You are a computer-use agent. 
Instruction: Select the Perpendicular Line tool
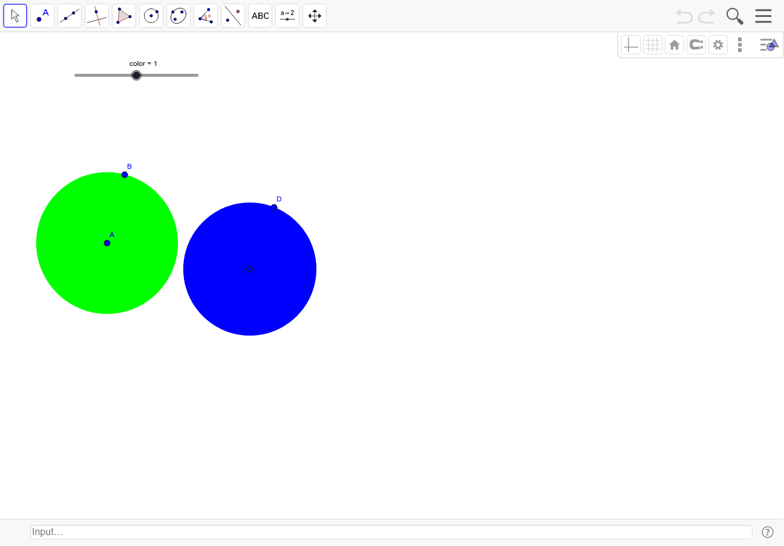coord(97,16)
